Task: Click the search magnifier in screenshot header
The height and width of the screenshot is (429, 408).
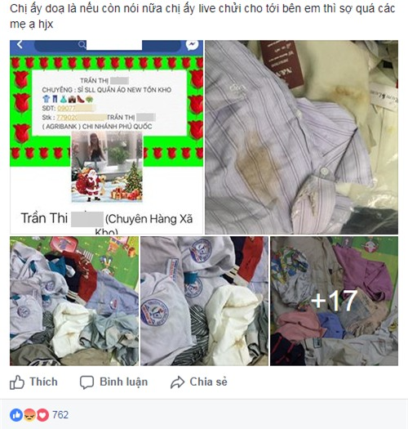Action: coord(82,44)
